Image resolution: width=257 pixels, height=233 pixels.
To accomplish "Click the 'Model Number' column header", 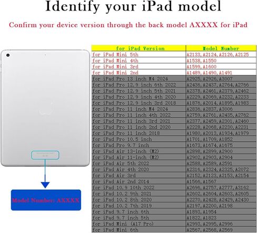I will (x=221, y=48).
